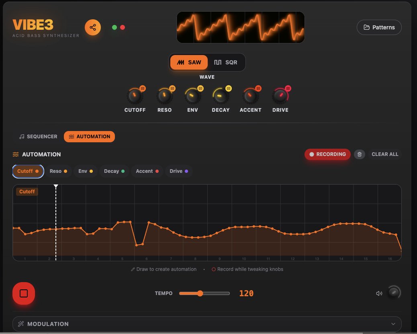
Task: Click the ACCENT knob
Action: click(x=250, y=96)
